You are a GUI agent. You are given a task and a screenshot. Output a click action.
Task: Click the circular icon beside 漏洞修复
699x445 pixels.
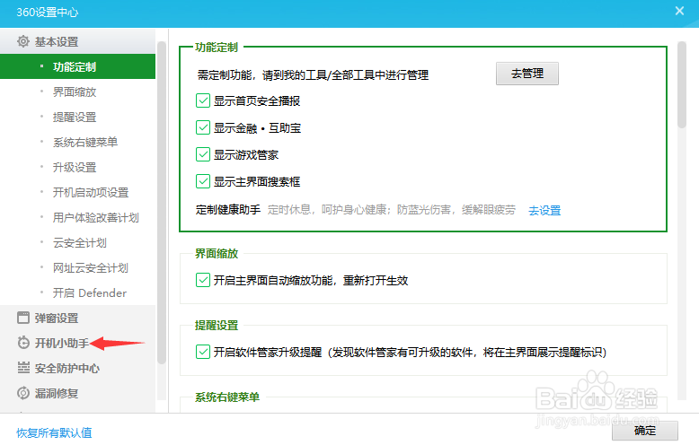click(x=23, y=393)
